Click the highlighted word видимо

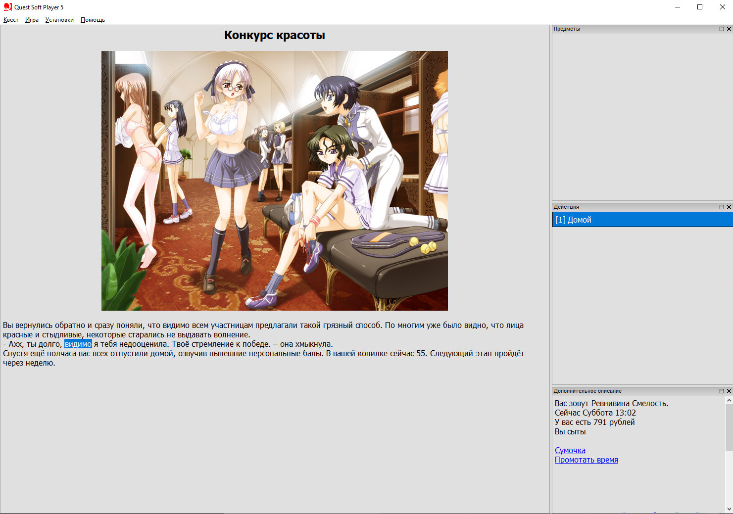(x=78, y=344)
